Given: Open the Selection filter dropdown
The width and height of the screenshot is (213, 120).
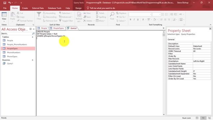Looking at the screenshot, I should (x=65, y=13).
